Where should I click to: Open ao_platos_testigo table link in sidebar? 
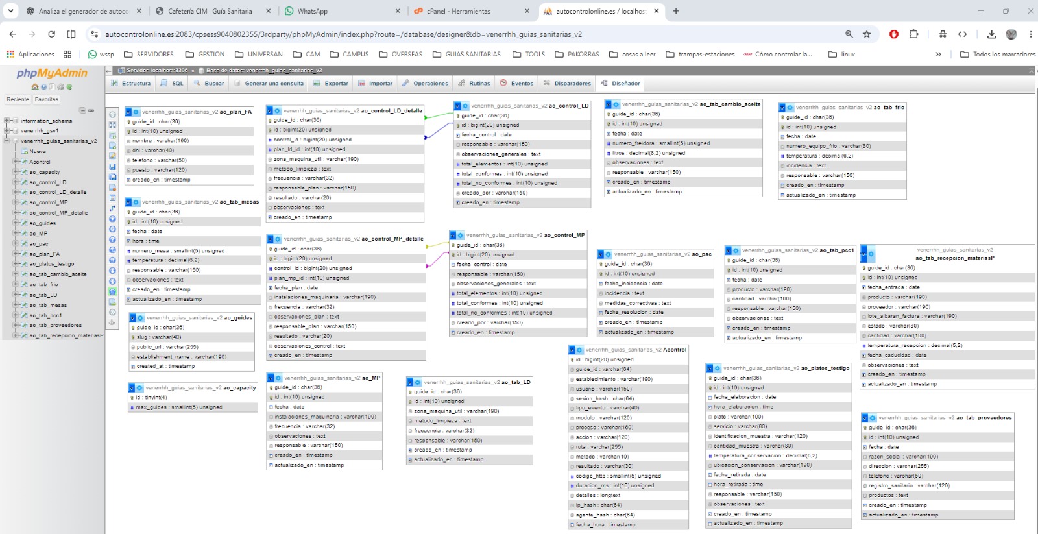tap(52, 264)
